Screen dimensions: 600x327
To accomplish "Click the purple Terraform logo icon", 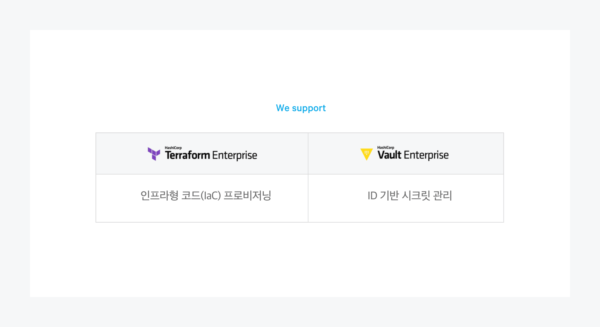I will click(154, 154).
